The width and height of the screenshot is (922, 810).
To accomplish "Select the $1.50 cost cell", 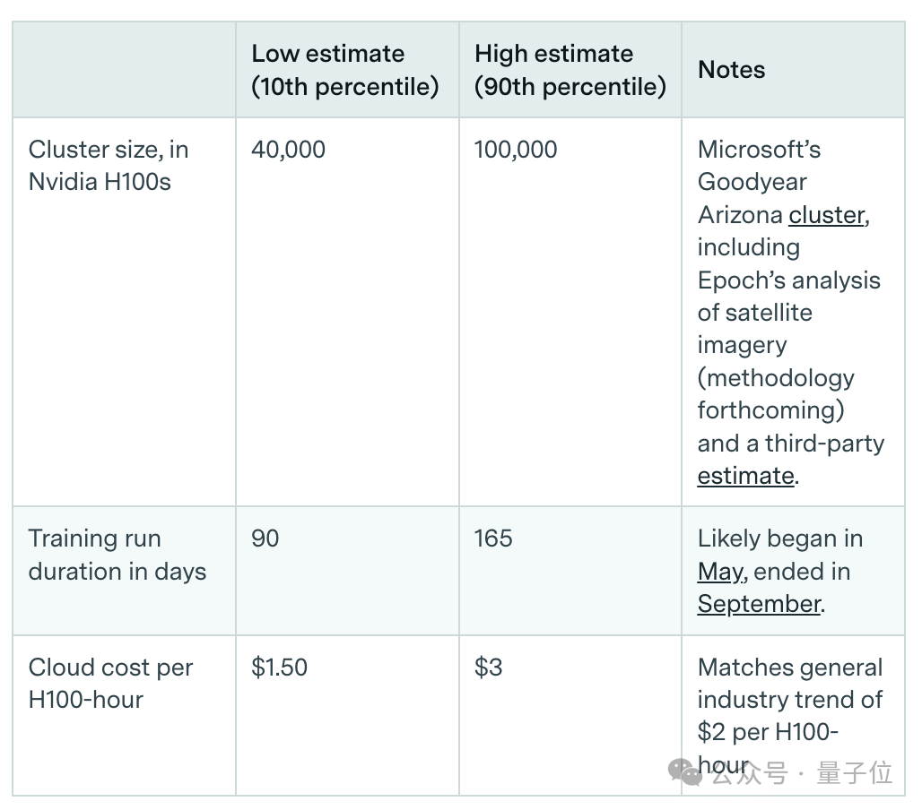I will tap(279, 668).
